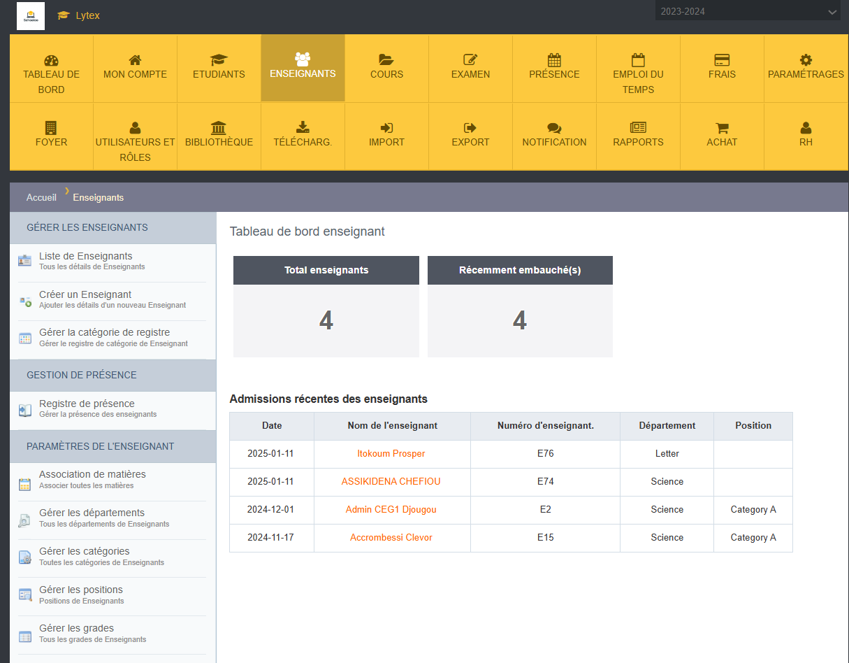Click the Lytex logo thumbnail
The width and height of the screenshot is (849, 663).
[x=31, y=16]
